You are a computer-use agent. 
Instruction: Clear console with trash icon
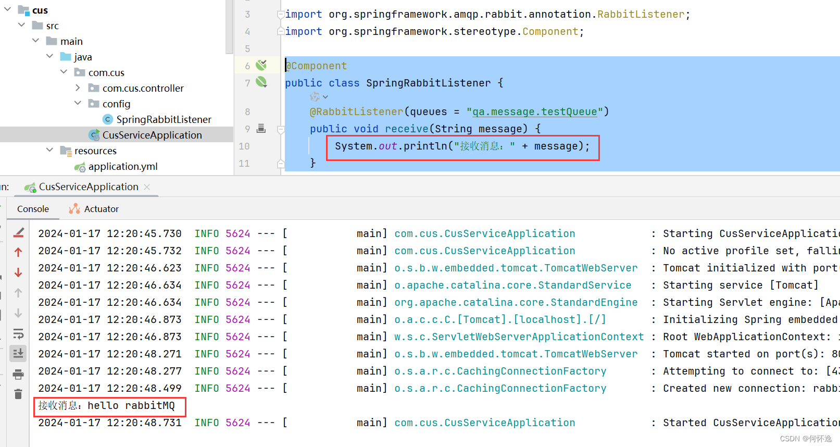click(x=18, y=394)
